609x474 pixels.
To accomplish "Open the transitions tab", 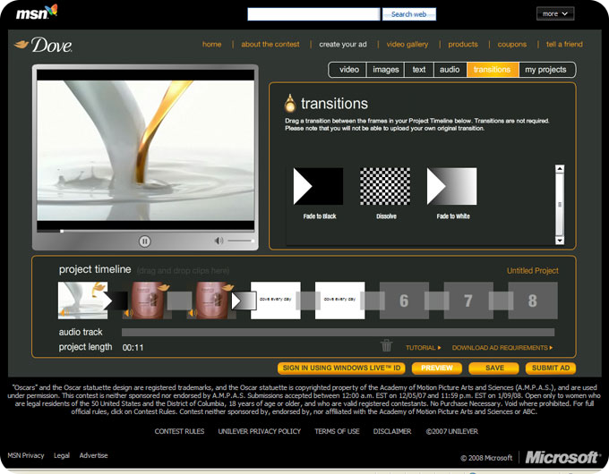I will (x=492, y=70).
